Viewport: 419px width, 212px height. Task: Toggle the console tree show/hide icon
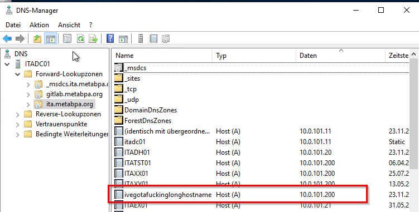[x=51, y=38]
